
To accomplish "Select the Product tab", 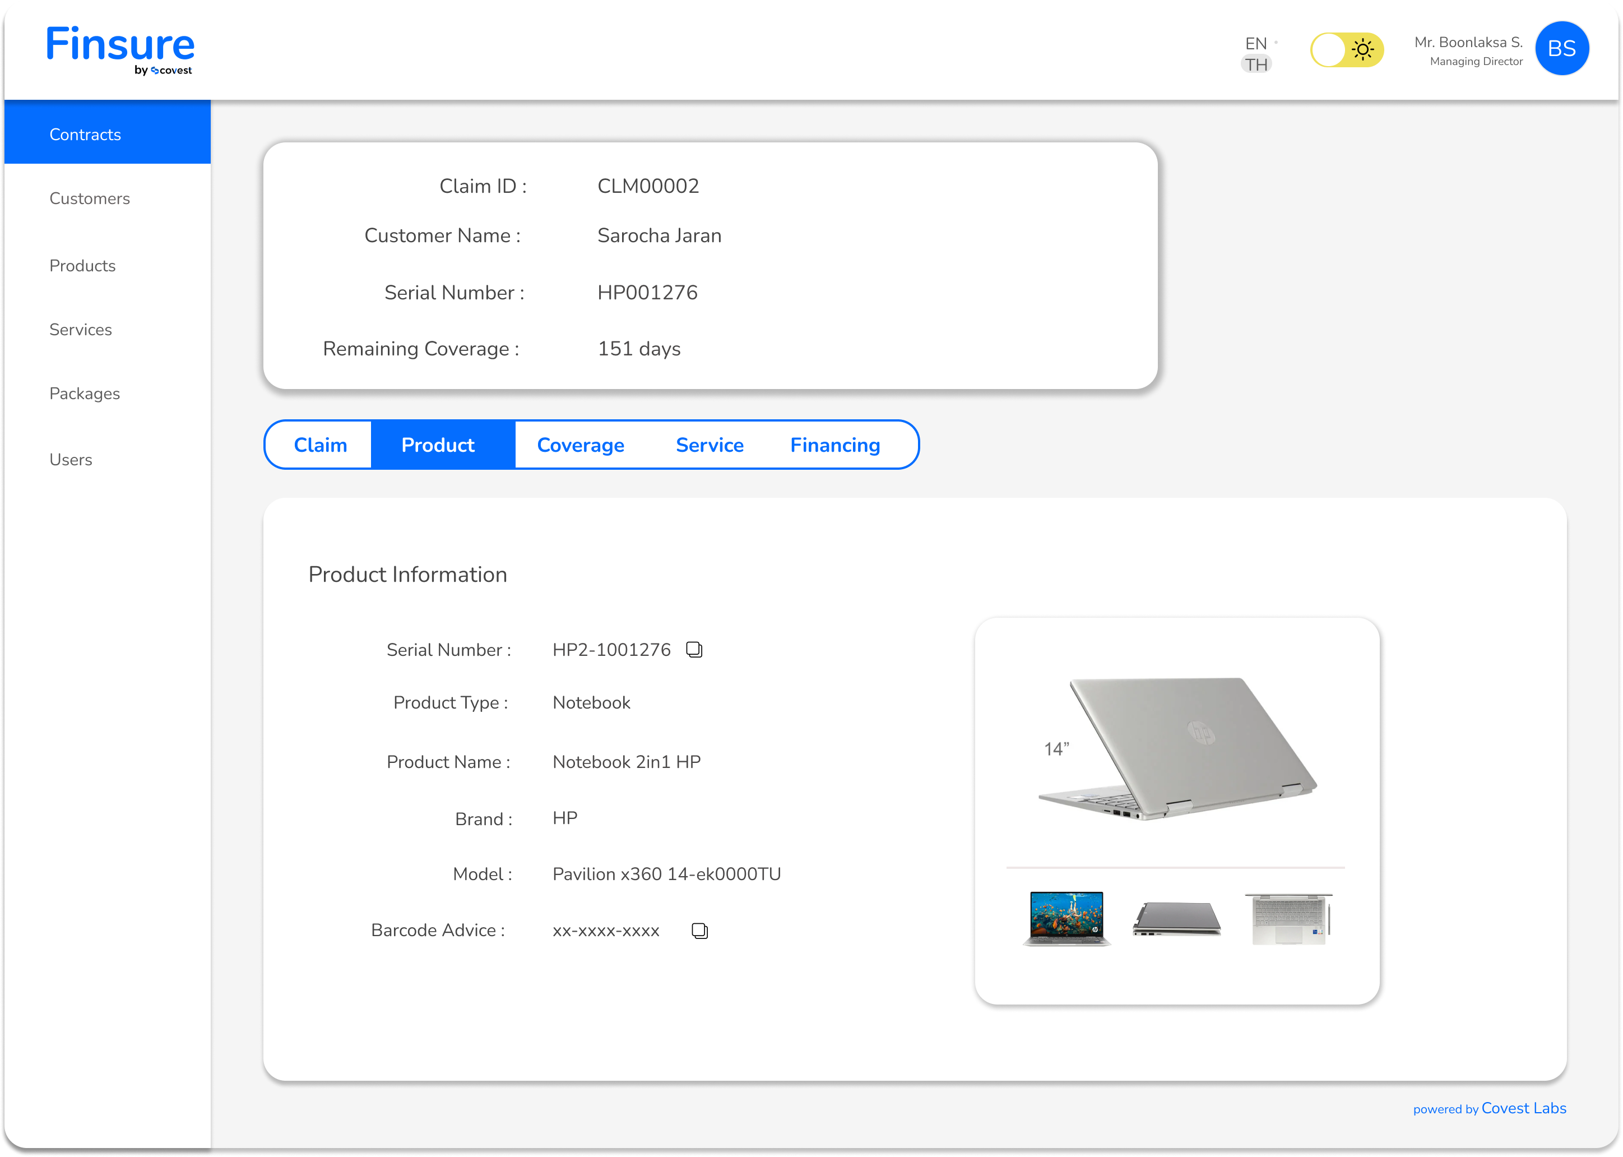I will click(442, 445).
